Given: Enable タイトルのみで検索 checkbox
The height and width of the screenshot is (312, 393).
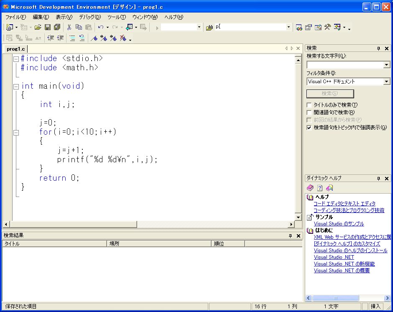Looking at the screenshot, I should pos(309,105).
